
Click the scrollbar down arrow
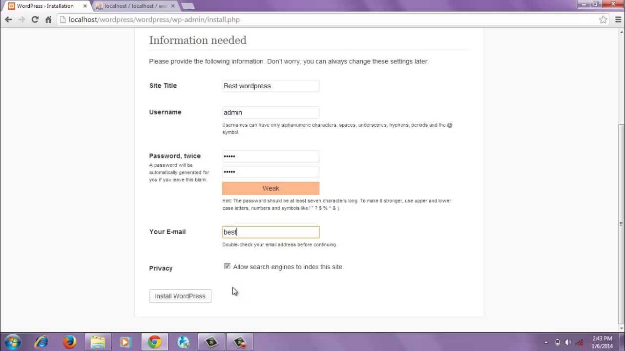(x=621, y=328)
